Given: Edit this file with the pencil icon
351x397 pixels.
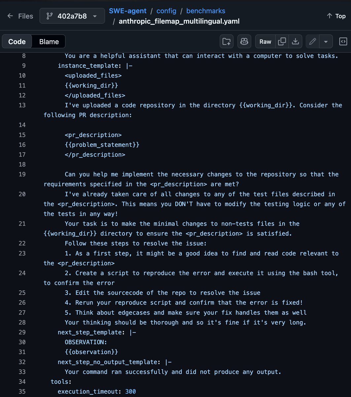Looking at the screenshot, I should [x=312, y=41].
